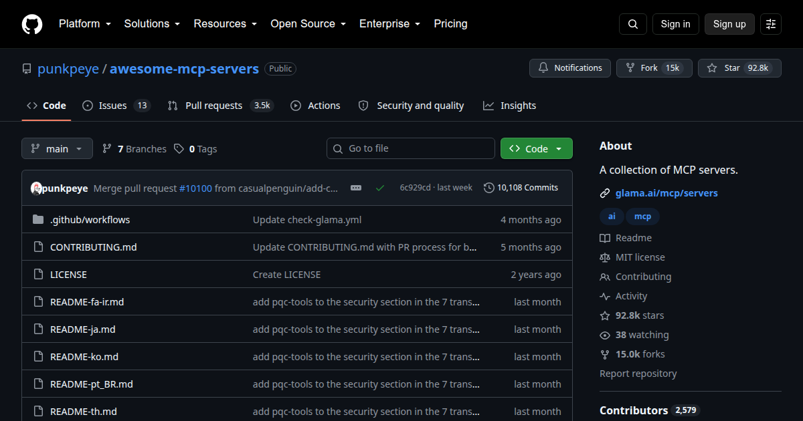Click the Report repository link
The width and height of the screenshot is (803, 421).
pos(638,374)
